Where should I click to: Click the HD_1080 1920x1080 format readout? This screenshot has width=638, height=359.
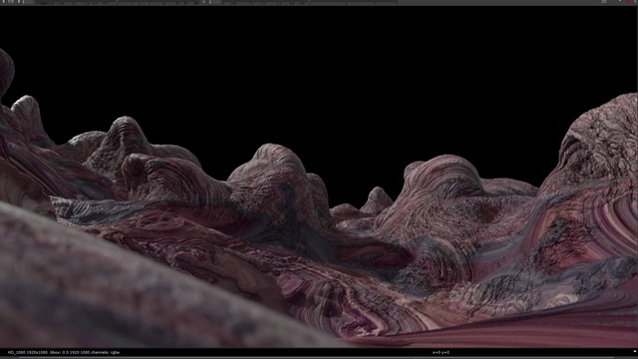[28, 352]
